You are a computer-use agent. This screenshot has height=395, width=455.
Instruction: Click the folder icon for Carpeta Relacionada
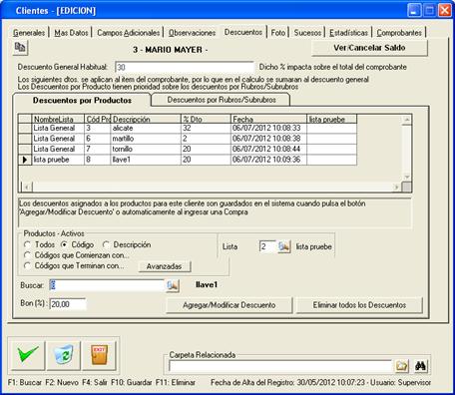coord(402,366)
